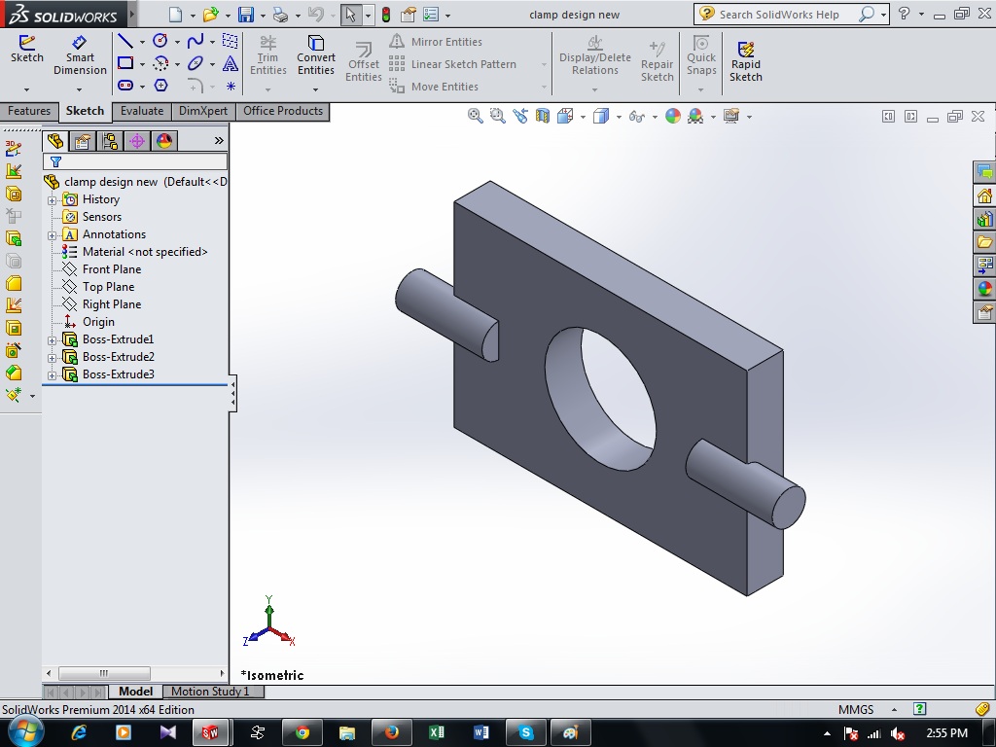The image size is (996, 747).
Task: Click Zoom to Area icon
Action: pyautogui.click(x=497, y=116)
